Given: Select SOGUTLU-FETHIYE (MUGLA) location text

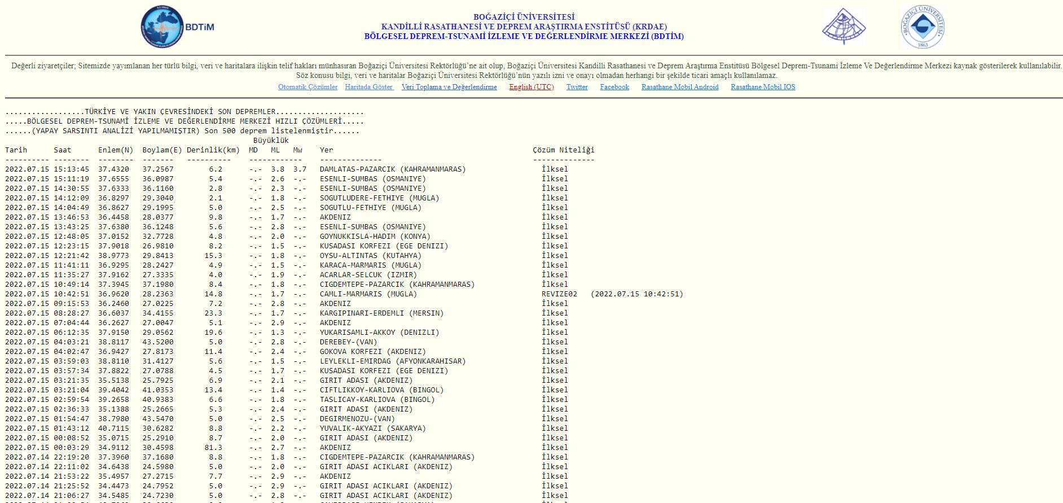Looking at the screenshot, I should click(371, 208).
